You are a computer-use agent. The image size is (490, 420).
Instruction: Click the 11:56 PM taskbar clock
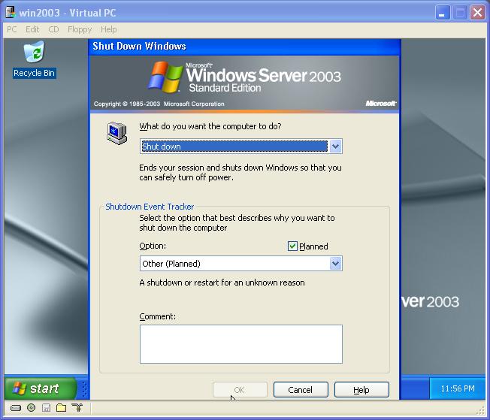pos(458,388)
